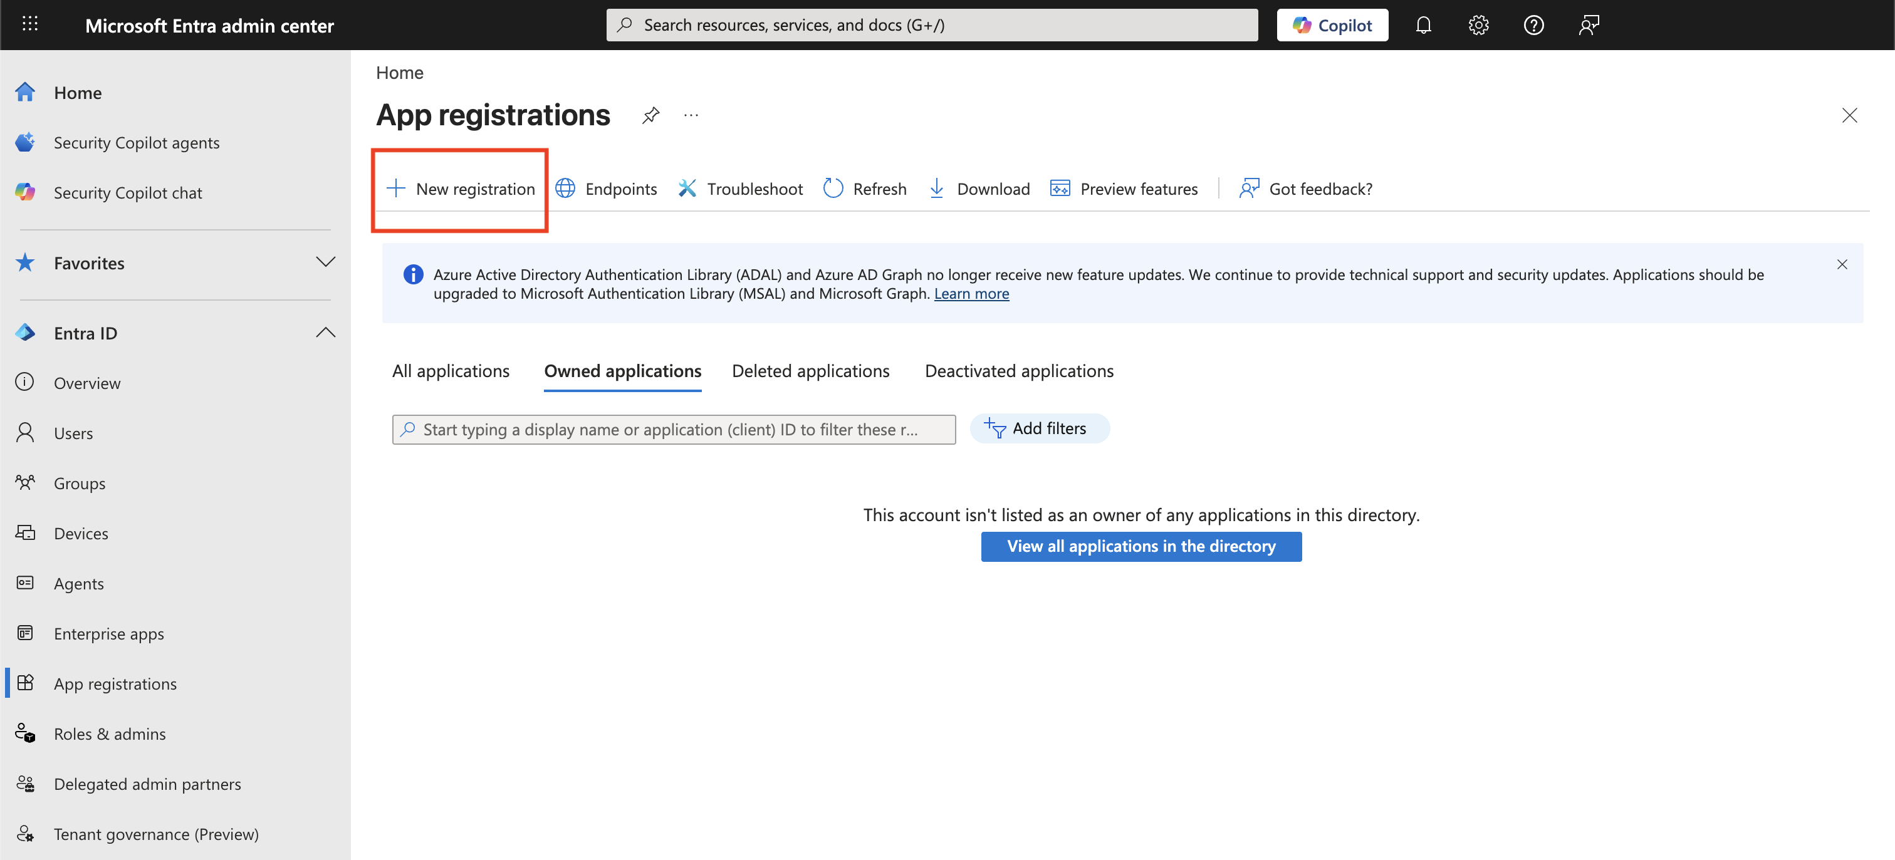Focus the search resources and docs box
1895x860 pixels.
[931, 25]
